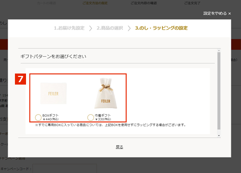
Task: Click the ¥440(税込) price text
Action: click(x=51, y=119)
